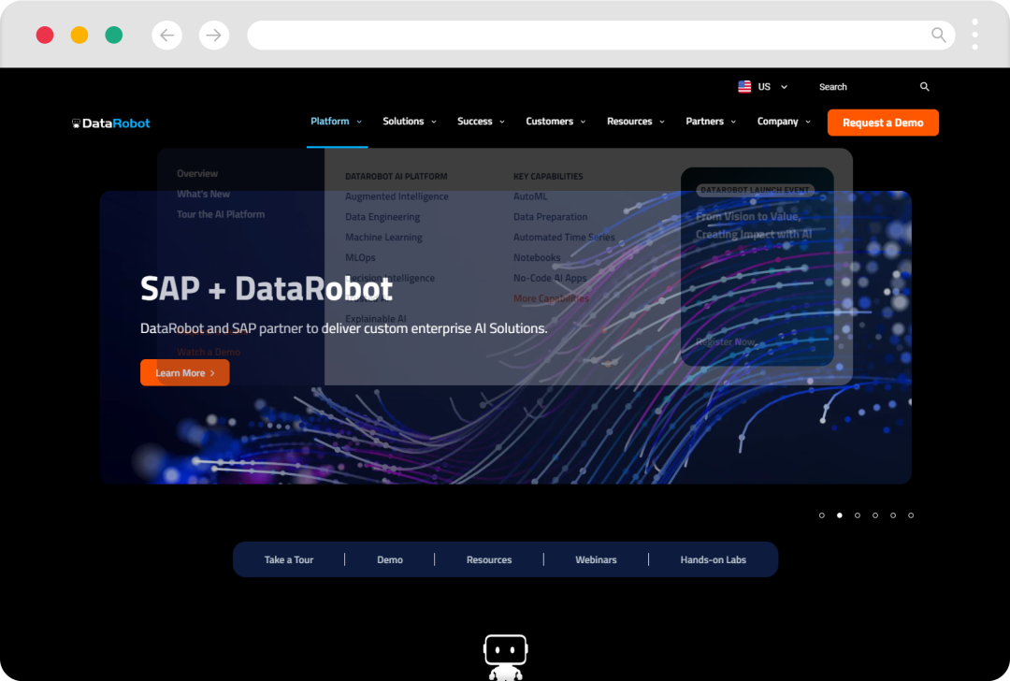Viewport: 1010px width, 681px height.
Task: Click More Capabilities link
Action: (x=551, y=298)
